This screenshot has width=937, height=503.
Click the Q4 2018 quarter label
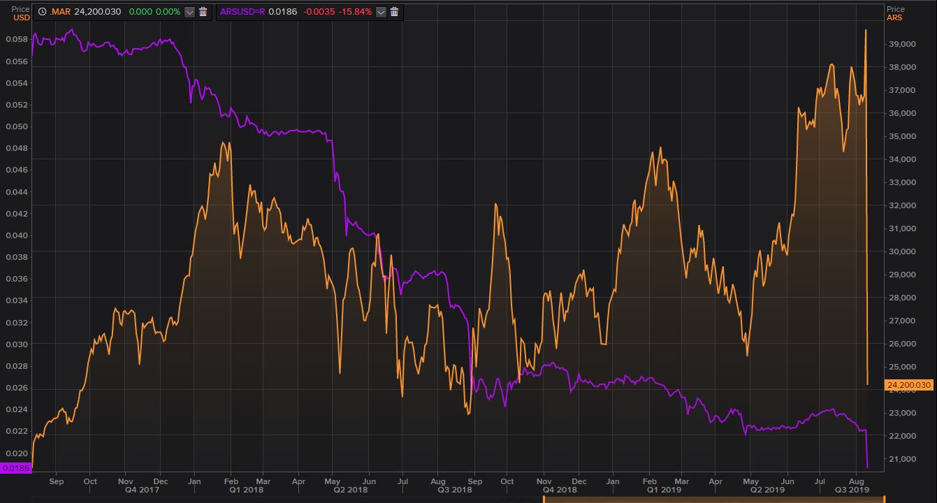[560, 490]
